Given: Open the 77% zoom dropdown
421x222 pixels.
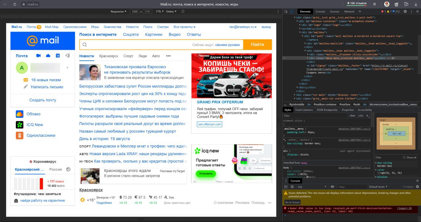Looking at the screenshot, I should point(160,11).
